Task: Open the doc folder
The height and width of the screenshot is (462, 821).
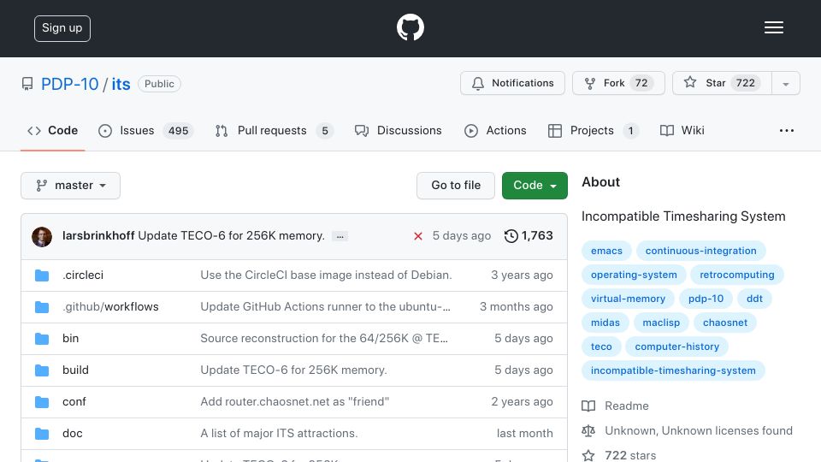Action: pos(72,433)
